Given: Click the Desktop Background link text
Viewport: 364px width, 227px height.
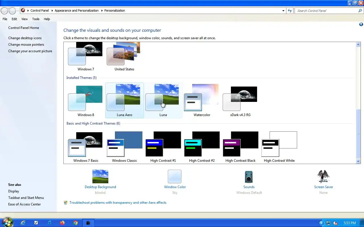Looking at the screenshot, I should [100, 187].
